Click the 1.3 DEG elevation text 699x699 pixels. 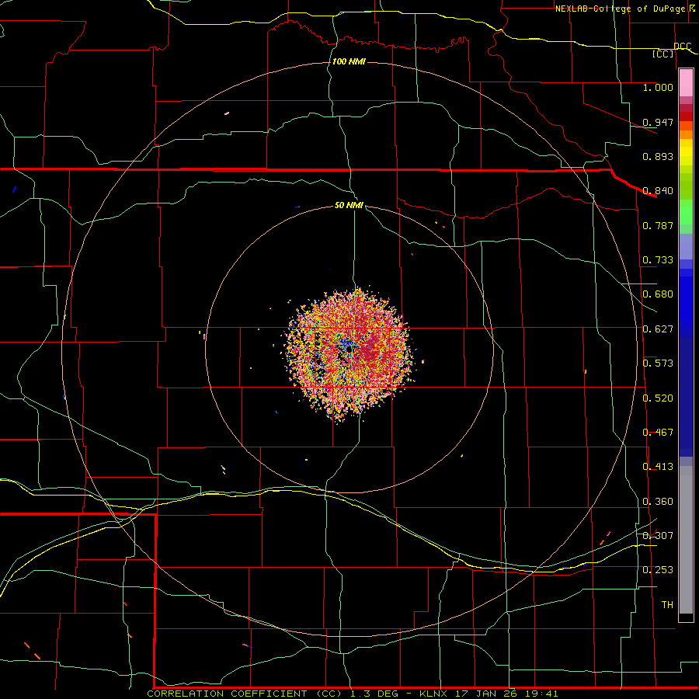(x=374, y=694)
